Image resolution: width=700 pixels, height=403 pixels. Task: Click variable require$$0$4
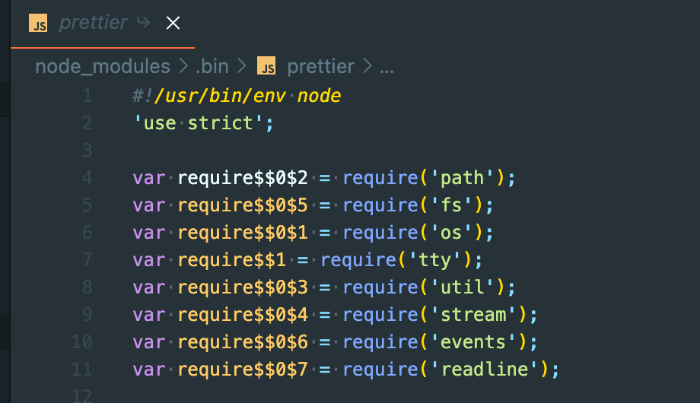click(243, 315)
